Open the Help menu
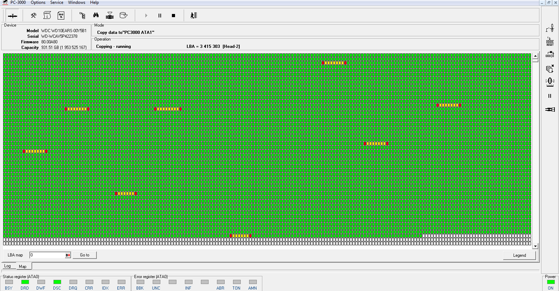 (94, 2)
